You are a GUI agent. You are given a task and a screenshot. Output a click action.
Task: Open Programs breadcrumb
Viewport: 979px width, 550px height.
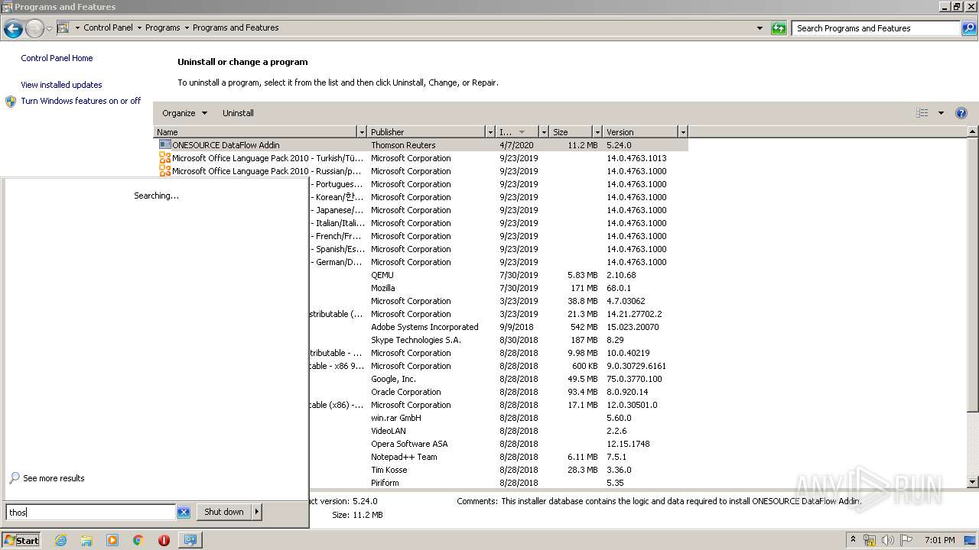[163, 27]
